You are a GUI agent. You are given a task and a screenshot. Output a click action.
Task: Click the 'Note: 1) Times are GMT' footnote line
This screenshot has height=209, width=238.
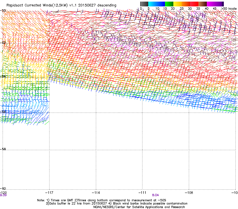click(x=102, y=200)
